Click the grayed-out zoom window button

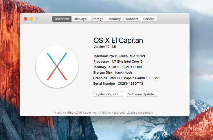tap(37, 19)
